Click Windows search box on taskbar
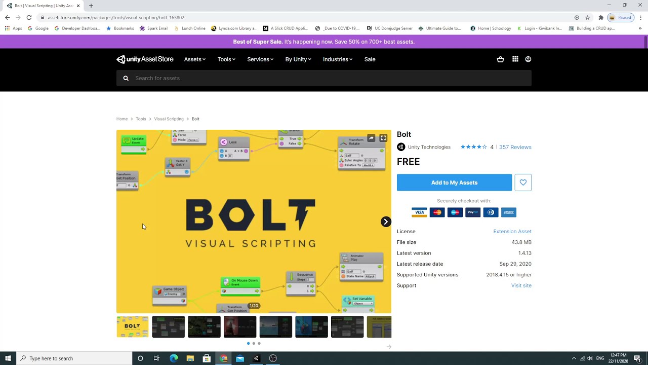648x365 pixels. [74, 358]
